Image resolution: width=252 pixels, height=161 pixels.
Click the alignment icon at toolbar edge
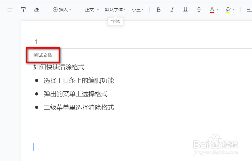click(x=249, y=10)
